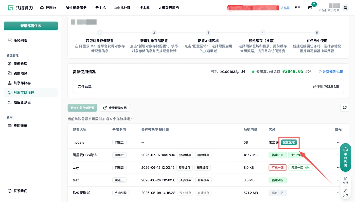Click the 共绩算力 logo
355x202 pixels.
(x=20, y=8)
